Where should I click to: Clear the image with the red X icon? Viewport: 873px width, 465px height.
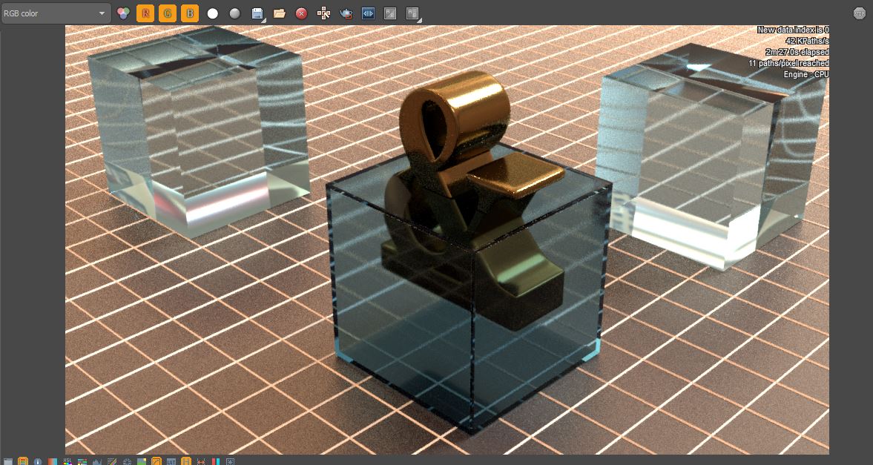click(301, 13)
